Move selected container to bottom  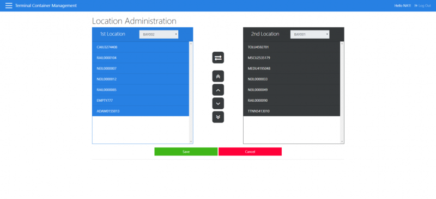[x=218, y=117]
